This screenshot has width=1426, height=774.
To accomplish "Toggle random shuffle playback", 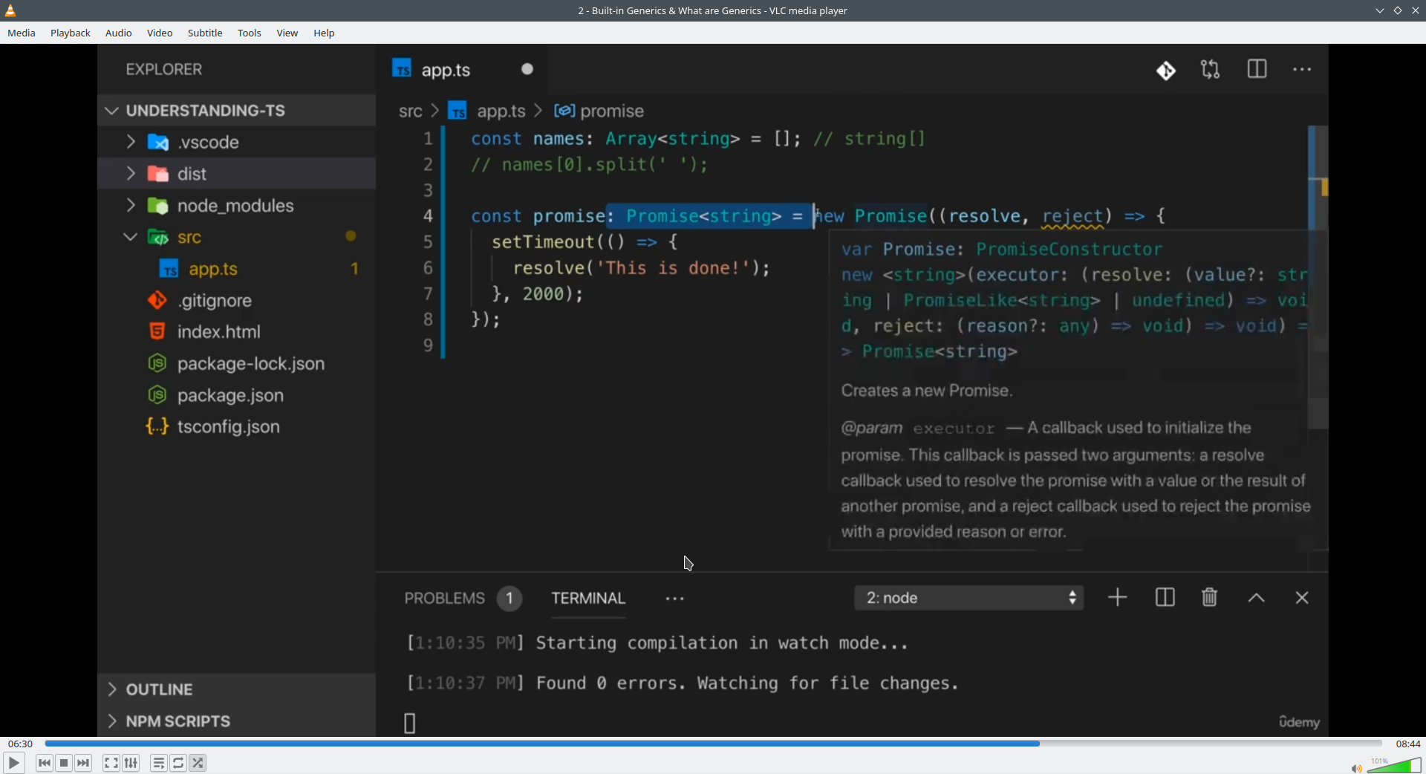I will pyautogui.click(x=198, y=763).
